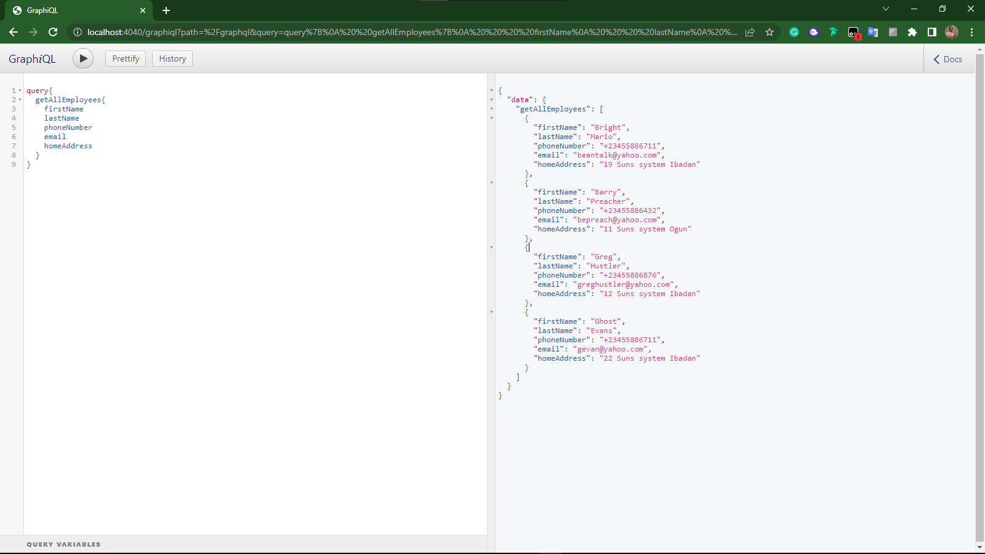Click the Prettify button
This screenshot has width=985, height=554.
[x=125, y=58]
